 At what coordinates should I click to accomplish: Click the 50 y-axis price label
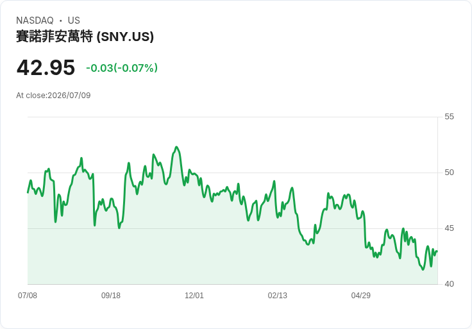point(449,173)
